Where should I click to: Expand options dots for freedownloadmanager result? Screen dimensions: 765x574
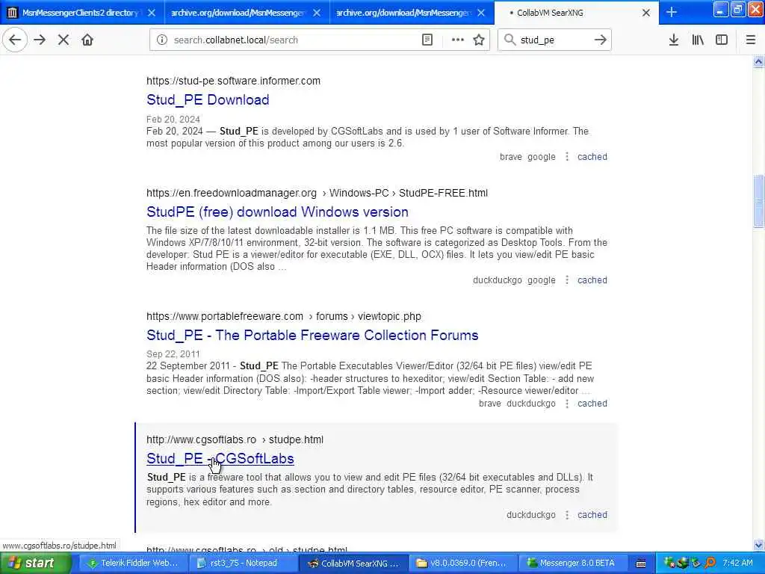pos(567,280)
